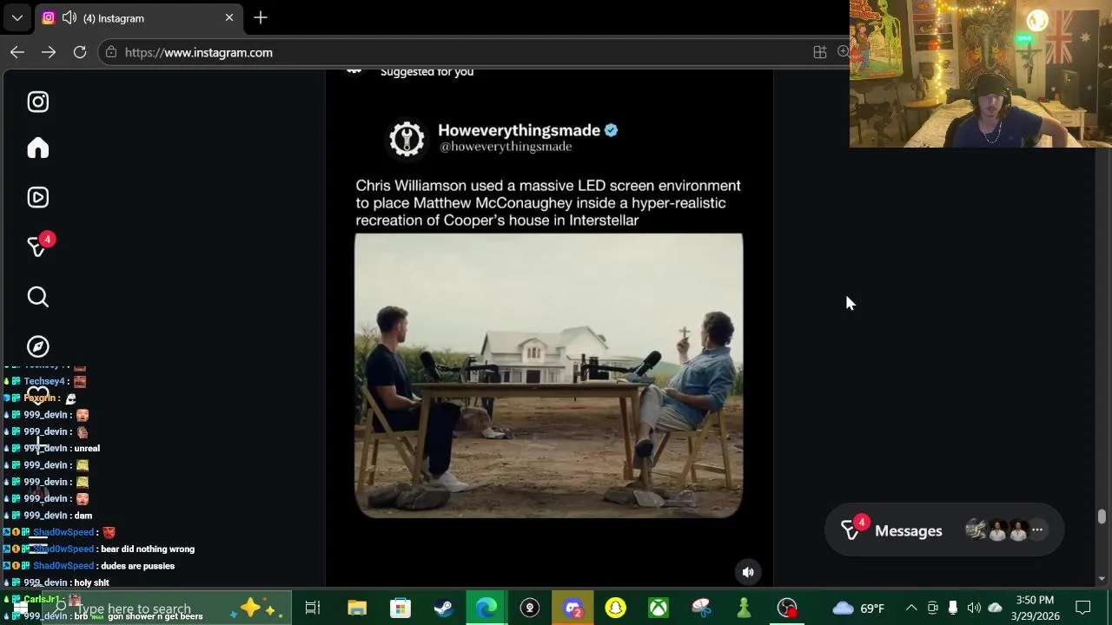Click the message contact avatars
Viewport: 1112px width, 625px height.
997,530
